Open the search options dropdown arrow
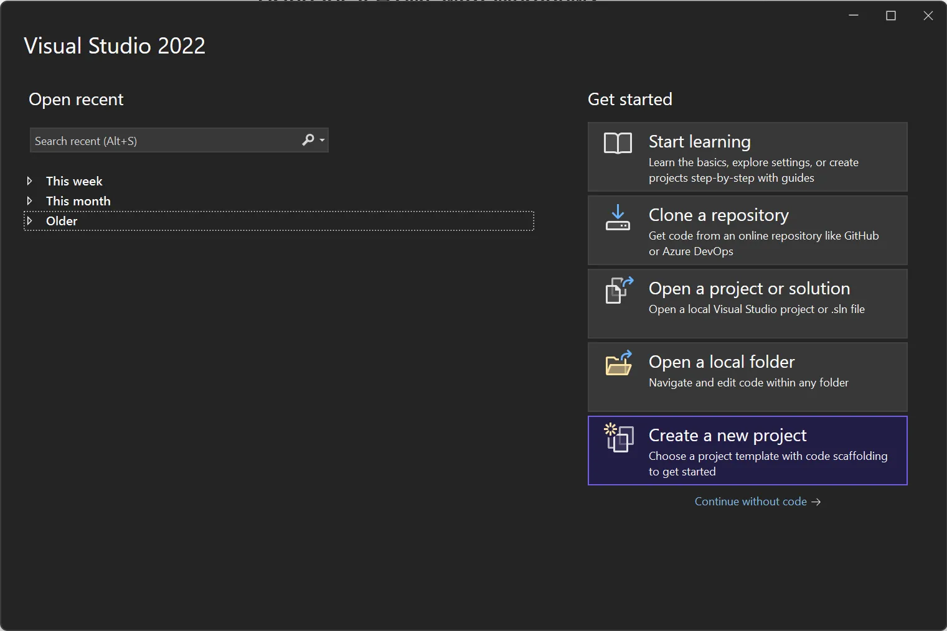The image size is (947, 631). click(x=321, y=140)
